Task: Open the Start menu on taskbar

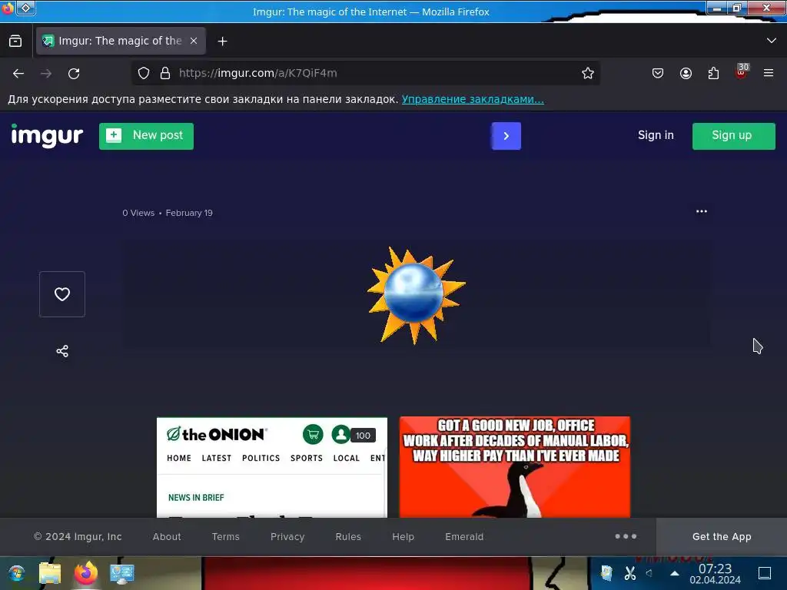Action: click(x=17, y=573)
